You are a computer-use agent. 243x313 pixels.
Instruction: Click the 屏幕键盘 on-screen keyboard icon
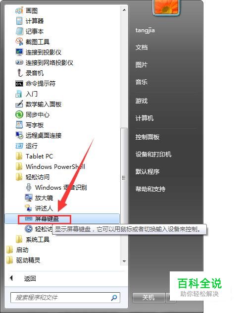click(29, 219)
